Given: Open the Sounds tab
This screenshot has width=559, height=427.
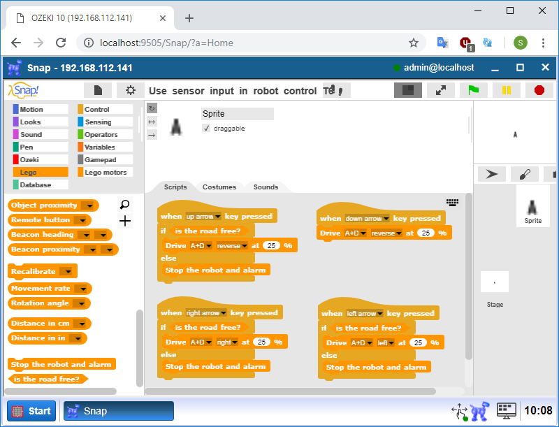Looking at the screenshot, I should click(266, 187).
